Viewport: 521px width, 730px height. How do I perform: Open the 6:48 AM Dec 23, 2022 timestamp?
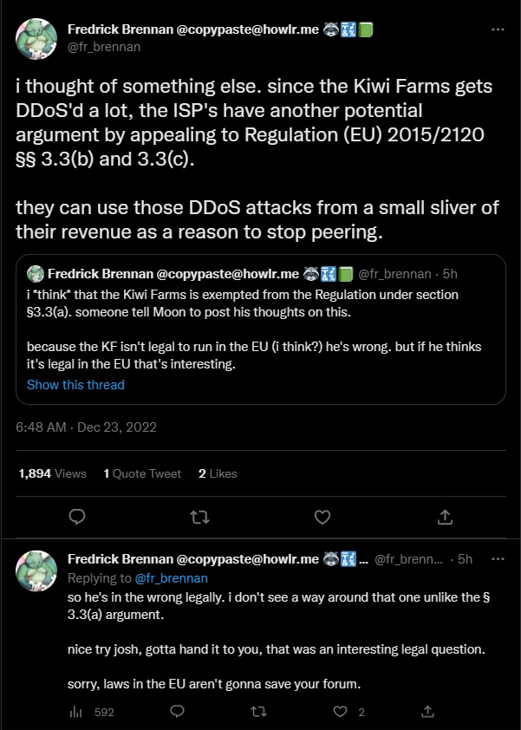(x=87, y=427)
